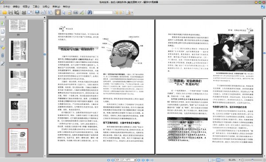Open the Bookmarks sidebar panel icon
Viewport: 266px width, 162px height.
2,23
